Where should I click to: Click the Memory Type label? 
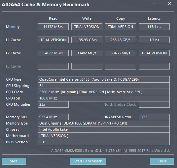click(17, 123)
